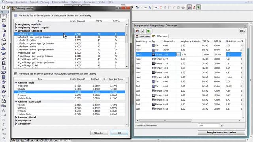Expand the Garagentor group
Screen dimensions: 253x142
(x=16, y=123)
